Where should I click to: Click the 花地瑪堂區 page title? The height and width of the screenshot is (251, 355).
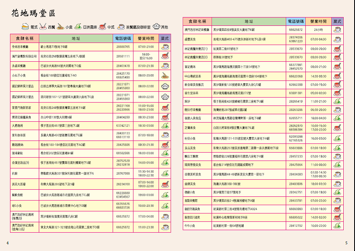point(32,13)
